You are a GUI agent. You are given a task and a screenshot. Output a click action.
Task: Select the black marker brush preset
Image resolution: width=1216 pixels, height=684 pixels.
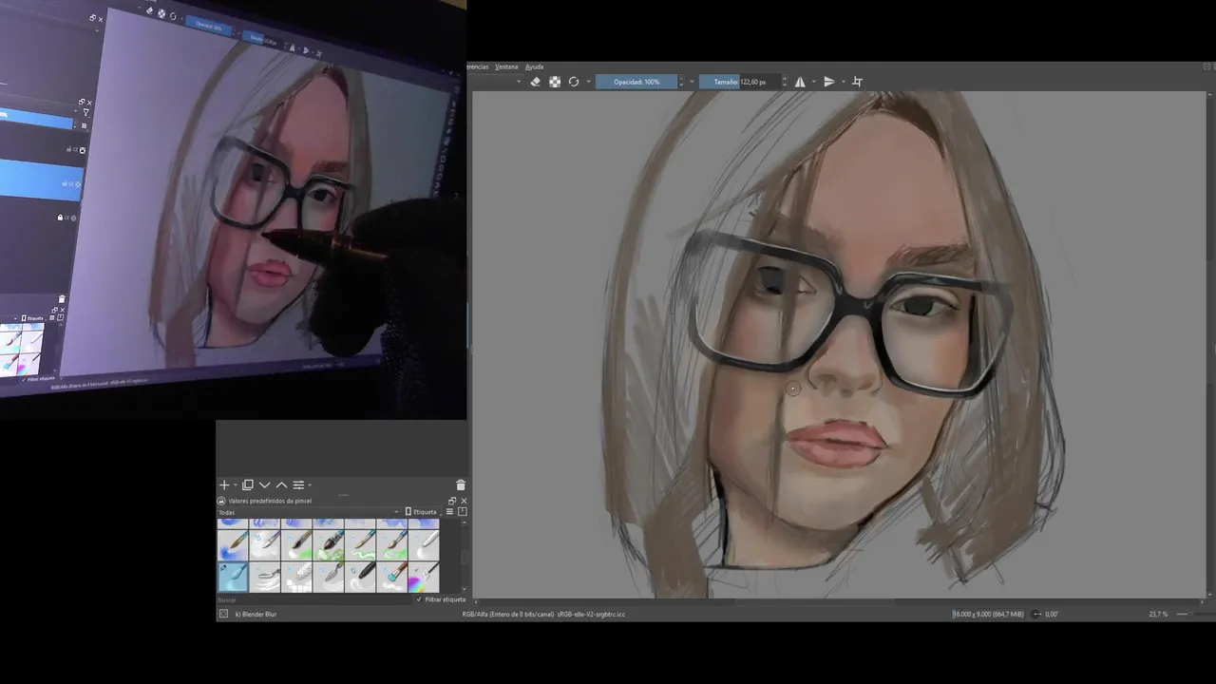click(360, 577)
